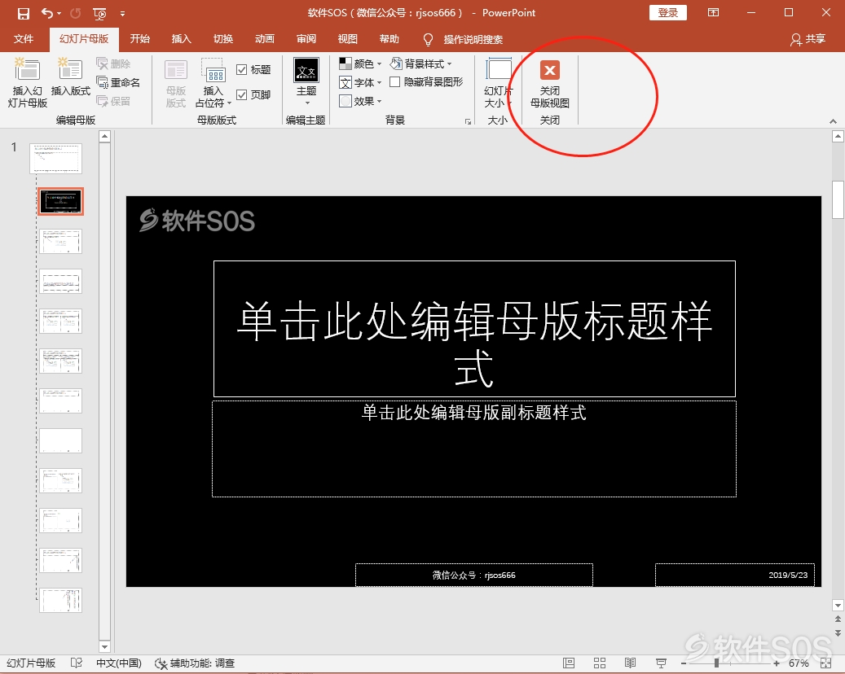Click the subtitle placeholder 单击此处编辑母版副标题样式

pos(474,449)
